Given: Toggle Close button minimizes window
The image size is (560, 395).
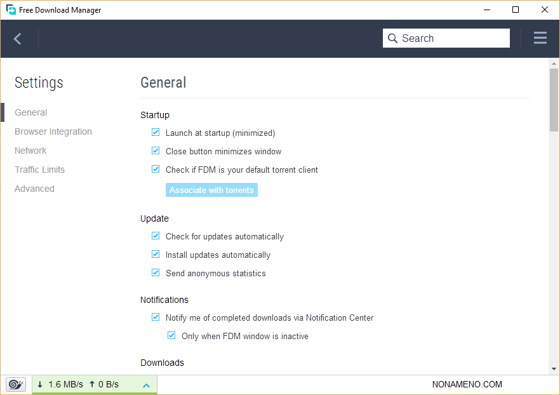Looking at the screenshot, I should coord(156,151).
